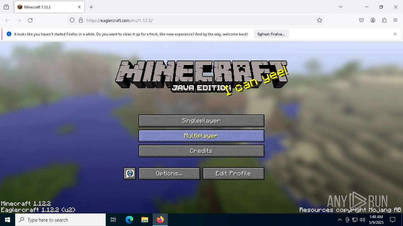
Task: Open Firefox account menu
Action: tap(373, 20)
